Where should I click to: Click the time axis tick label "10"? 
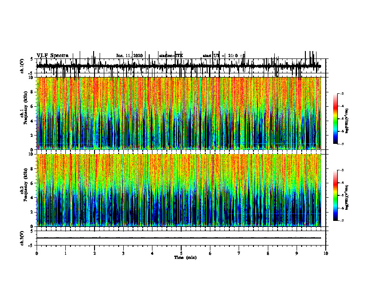click(326, 253)
